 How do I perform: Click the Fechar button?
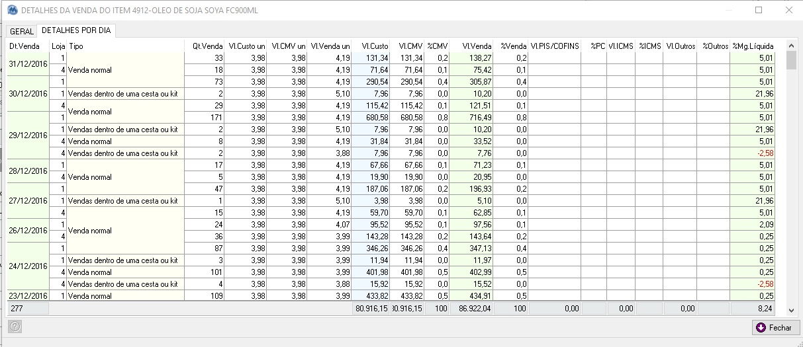coord(776,327)
